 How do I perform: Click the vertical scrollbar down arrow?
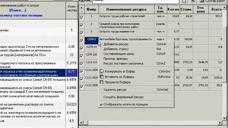coord(224,118)
